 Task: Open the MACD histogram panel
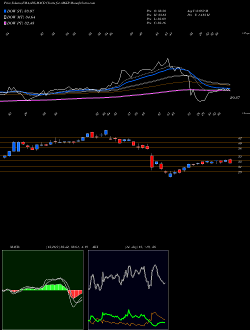pos(42,290)
